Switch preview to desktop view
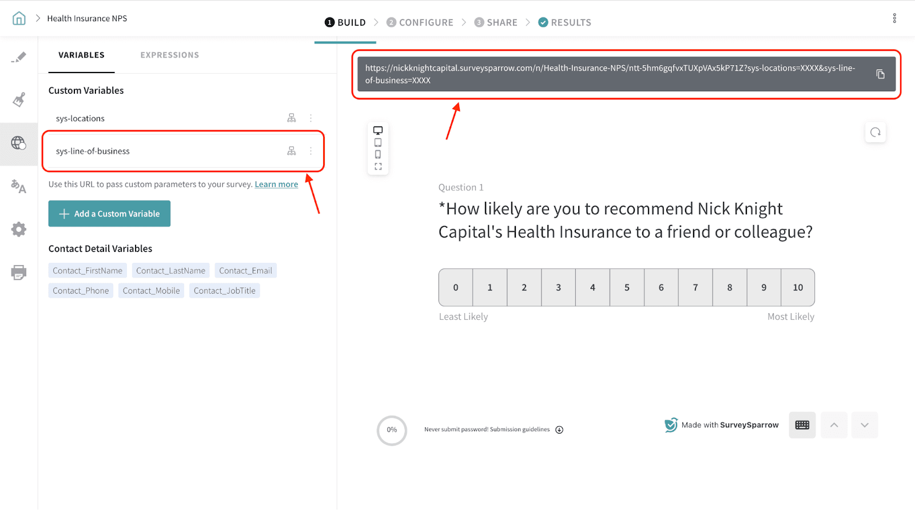 pyautogui.click(x=378, y=131)
